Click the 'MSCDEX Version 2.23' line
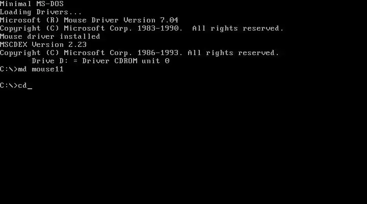The image size is (367, 204). [43, 45]
